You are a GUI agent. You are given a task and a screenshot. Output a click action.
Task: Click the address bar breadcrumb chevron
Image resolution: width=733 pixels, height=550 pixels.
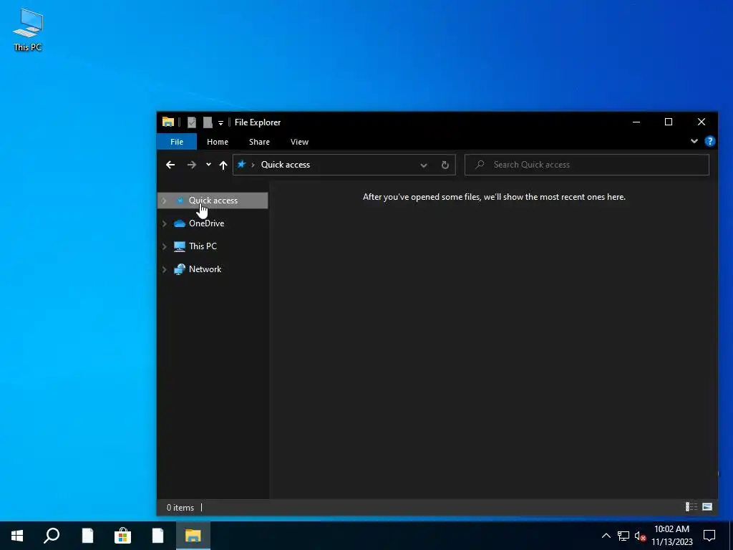(x=253, y=165)
